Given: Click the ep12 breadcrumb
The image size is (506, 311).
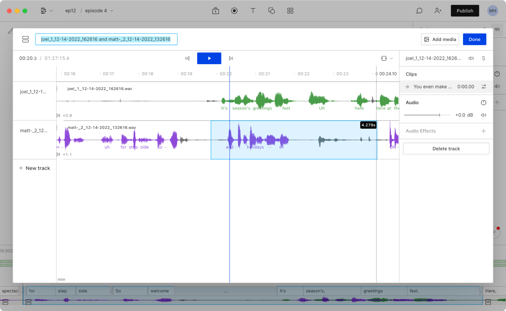Looking at the screenshot, I should pos(70,11).
